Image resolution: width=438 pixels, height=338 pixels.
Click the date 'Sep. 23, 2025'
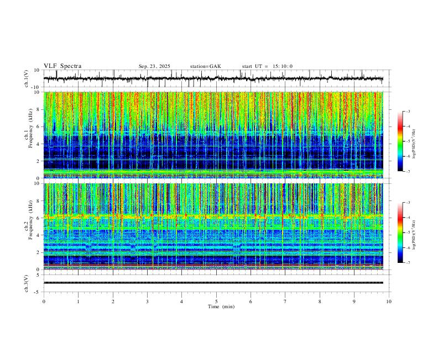[x=154, y=66]
